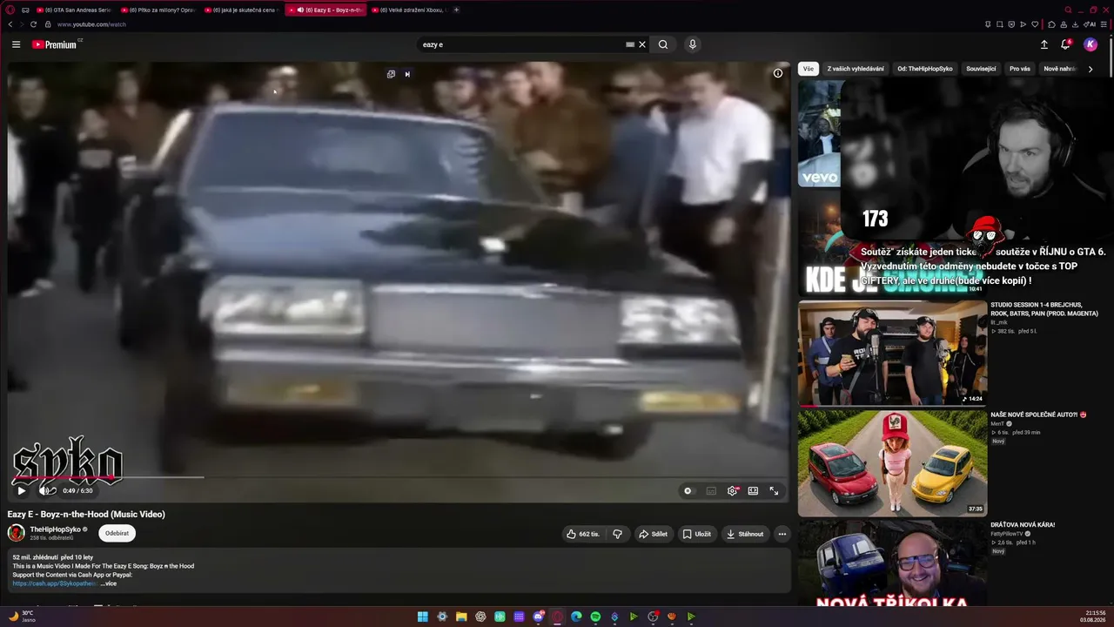The height and width of the screenshot is (627, 1114).
Task: Open the account avatar menu
Action: 1091,44
